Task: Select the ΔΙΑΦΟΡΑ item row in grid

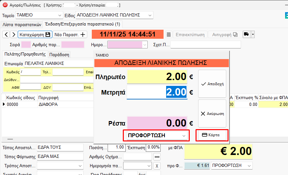Action: click(48, 104)
